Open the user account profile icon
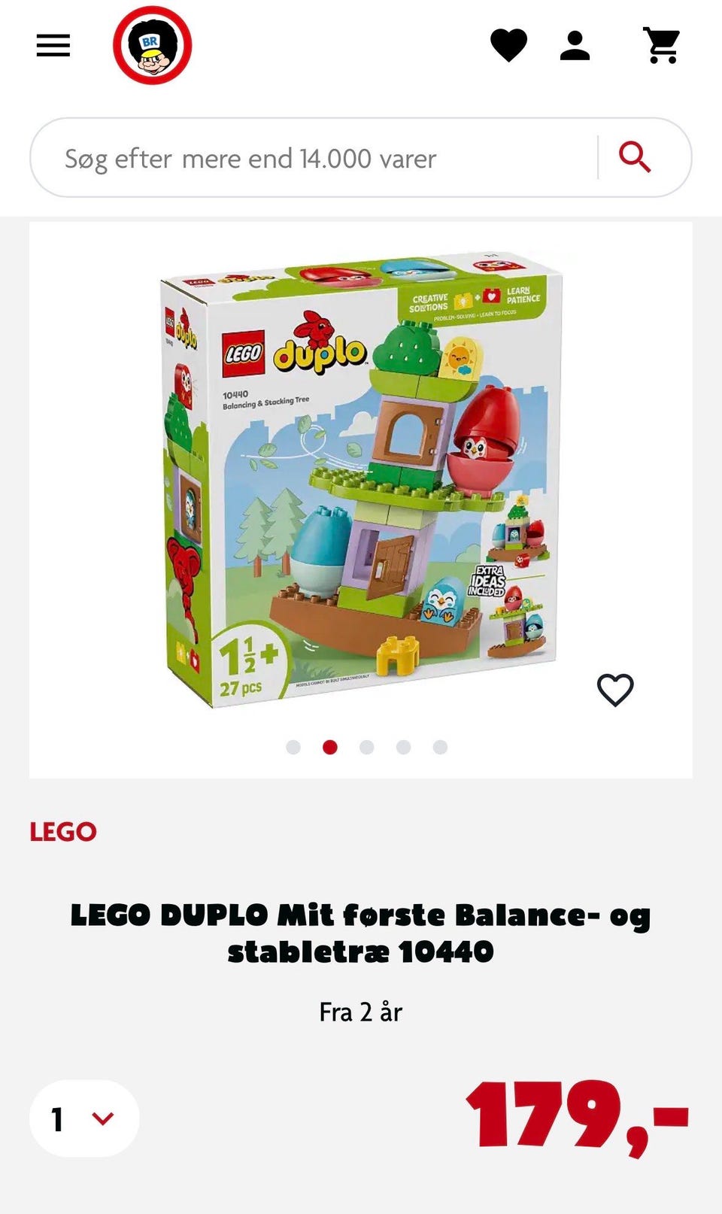722x1214 pixels. tap(575, 45)
